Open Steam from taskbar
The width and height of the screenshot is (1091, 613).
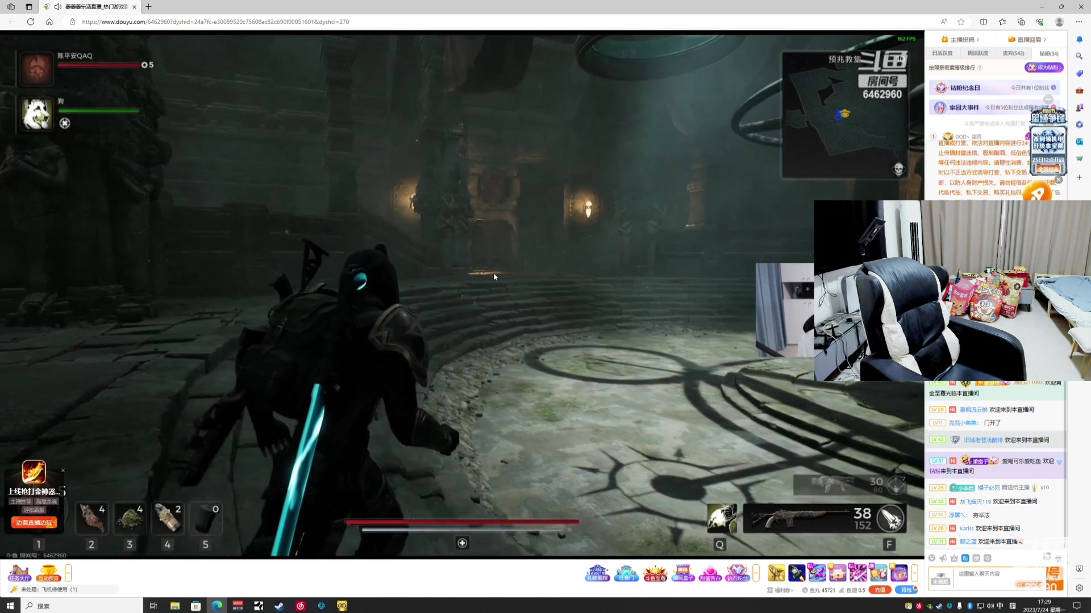tap(279, 606)
